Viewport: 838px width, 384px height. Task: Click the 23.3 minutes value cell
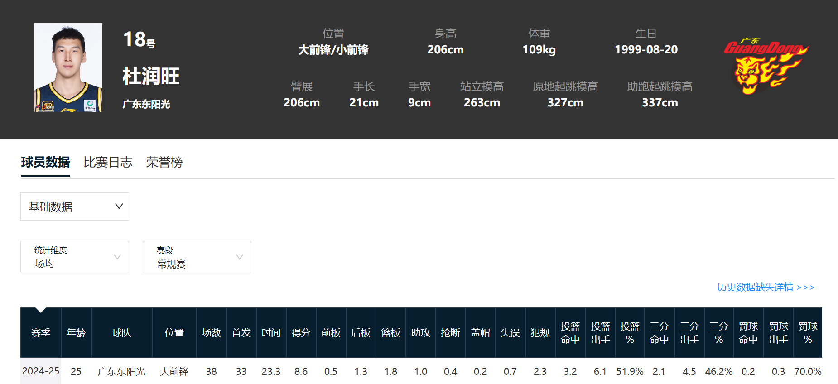271,372
